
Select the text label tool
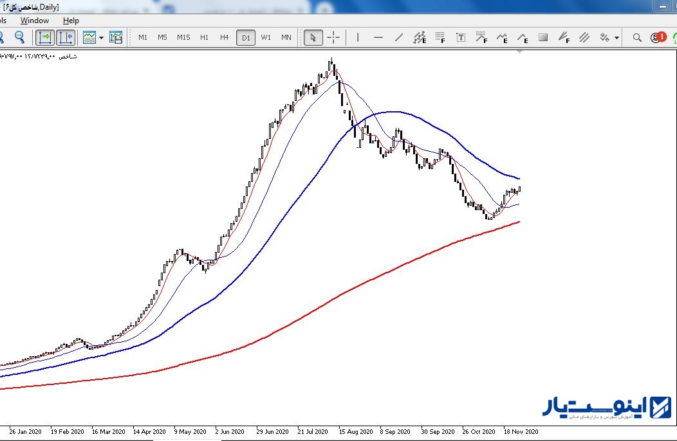pos(461,37)
